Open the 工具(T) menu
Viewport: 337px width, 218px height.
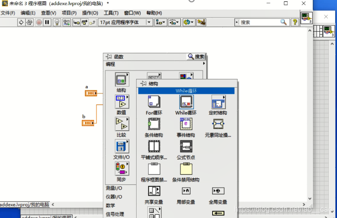(111, 13)
